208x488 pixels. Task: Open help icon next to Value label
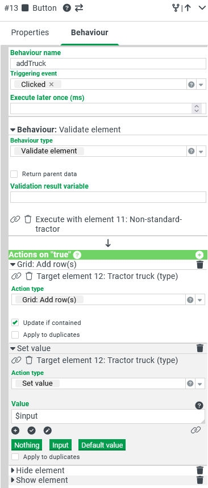click(x=199, y=406)
